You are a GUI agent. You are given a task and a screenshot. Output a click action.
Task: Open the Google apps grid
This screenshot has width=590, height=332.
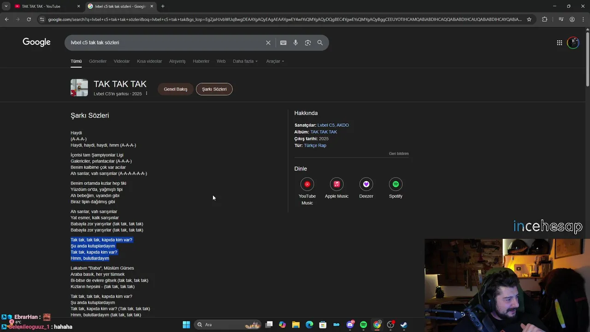pos(559,42)
